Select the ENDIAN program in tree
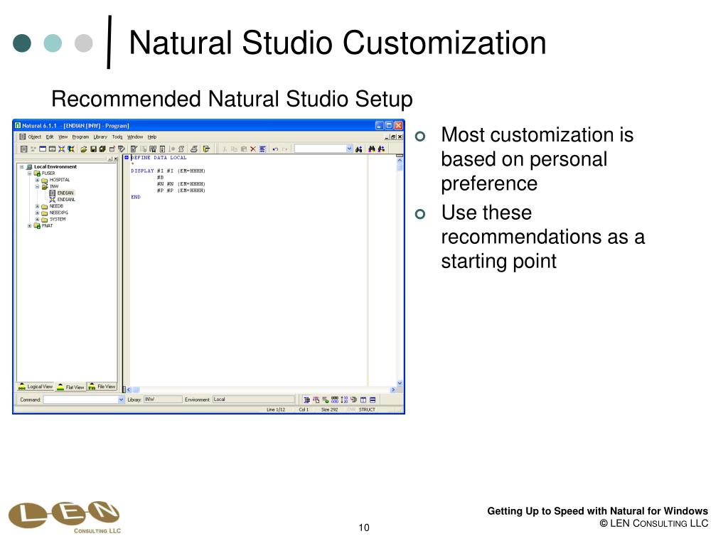This screenshot has height=546, width=728. (x=65, y=193)
